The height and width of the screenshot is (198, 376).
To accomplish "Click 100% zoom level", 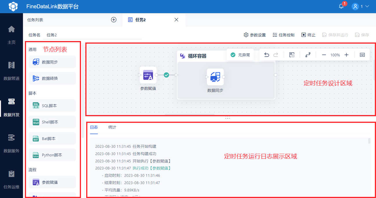I will (335, 55).
